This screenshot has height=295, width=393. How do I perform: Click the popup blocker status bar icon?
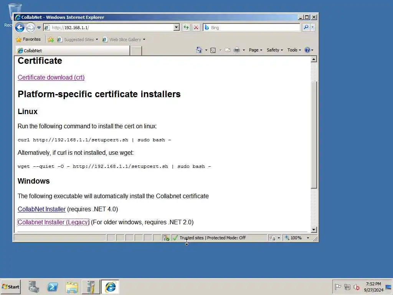click(166, 238)
